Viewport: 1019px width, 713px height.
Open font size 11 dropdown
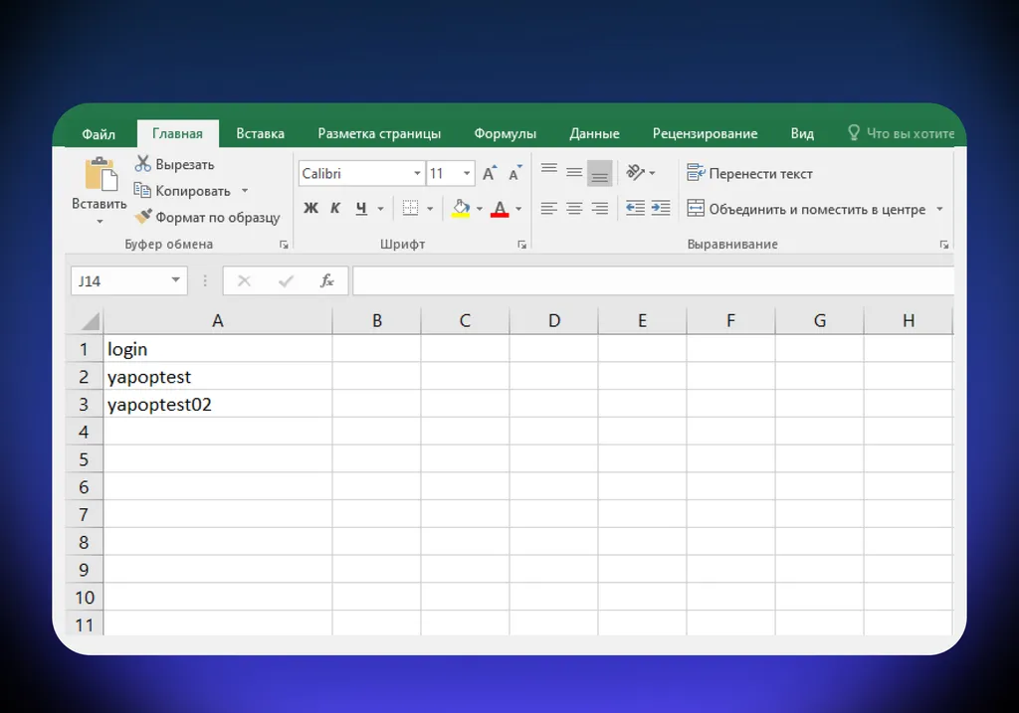tap(467, 173)
